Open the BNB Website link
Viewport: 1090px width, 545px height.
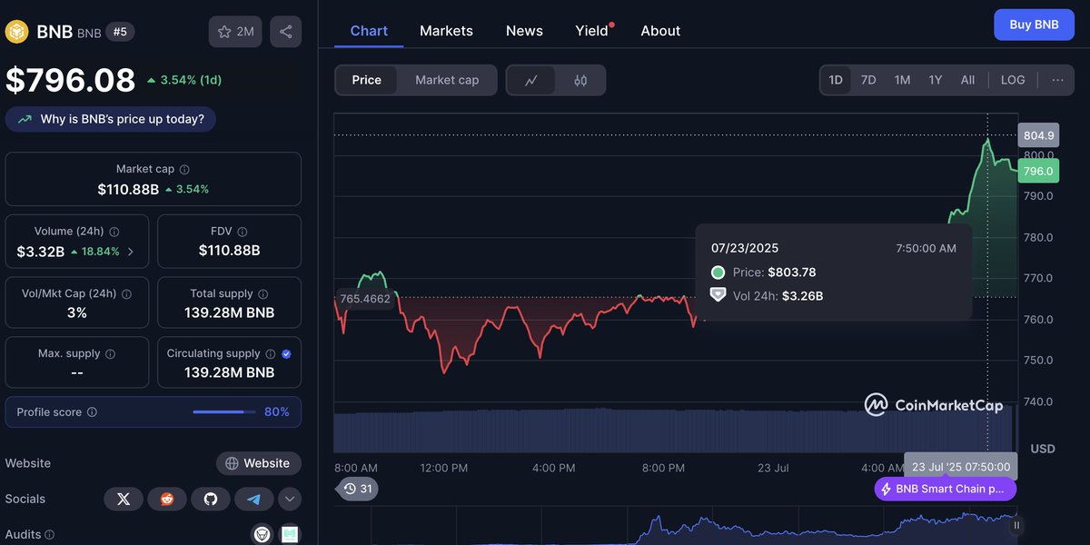pos(259,463)
